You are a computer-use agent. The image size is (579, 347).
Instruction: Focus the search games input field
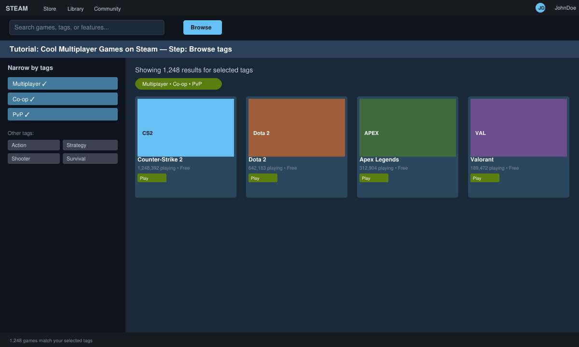coord(87,27)
